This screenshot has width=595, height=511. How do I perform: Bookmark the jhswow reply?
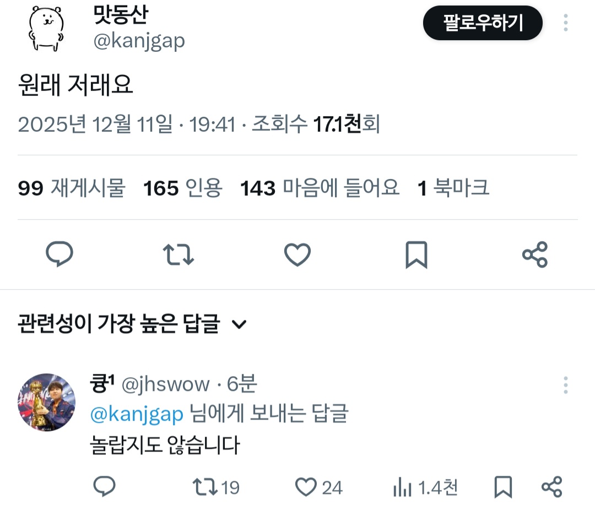(503, 487)
